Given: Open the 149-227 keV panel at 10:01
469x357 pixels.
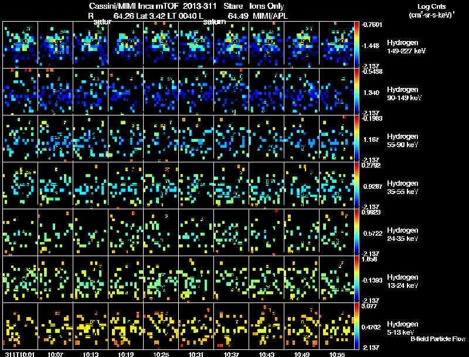Looking at the screenshot, I should click(x=21, y=45).
